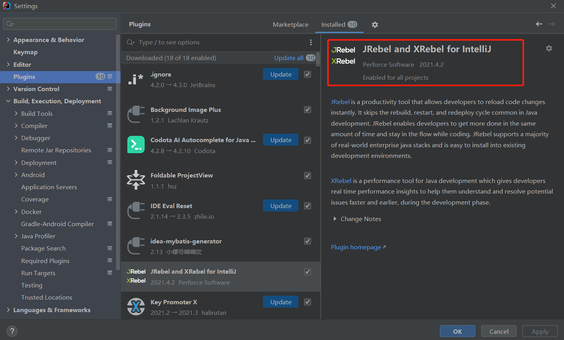Image resolution: width=564 pixels, height=340 pixels.
Task: Click the Update all link
Action: click(x=288, y=58)
